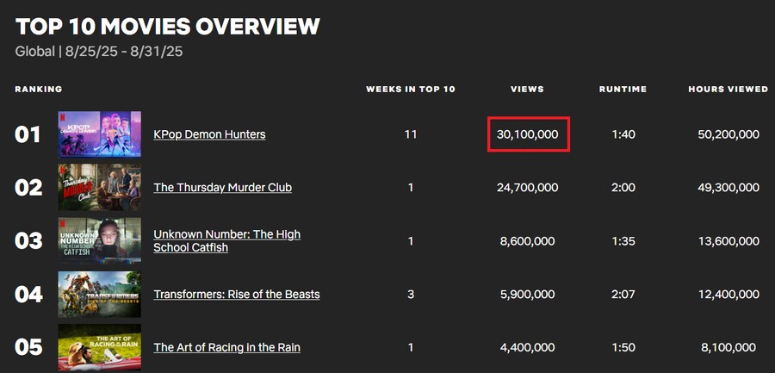Click the Runtime column header
775x373 pixels.
click(623, 90)
